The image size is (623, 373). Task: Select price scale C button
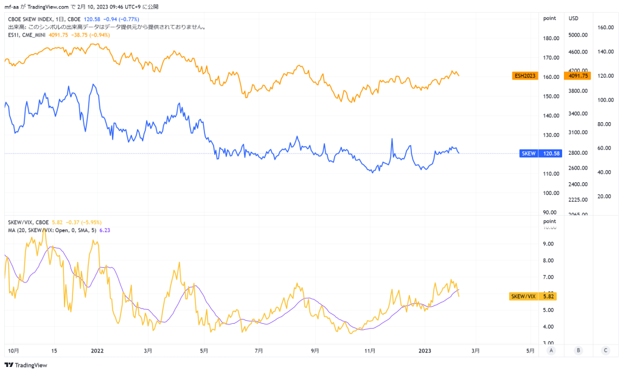605,351
